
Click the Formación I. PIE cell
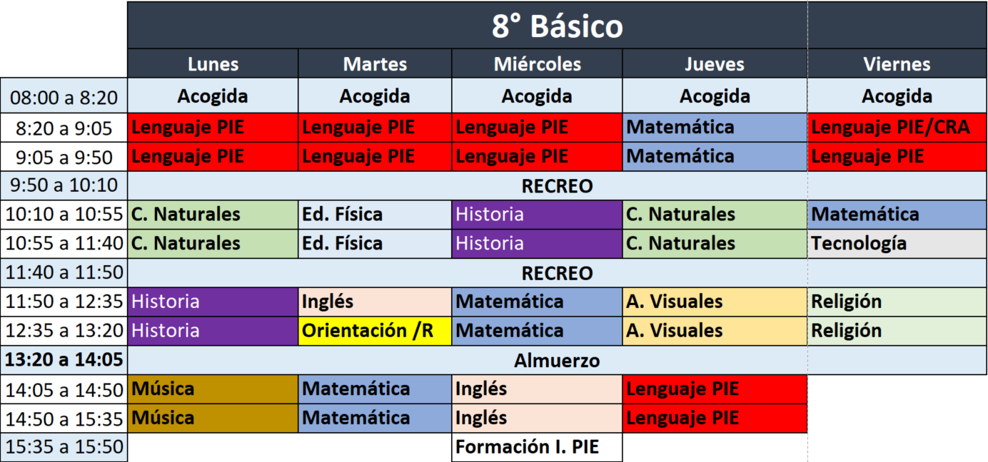537,447
